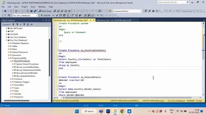Click the Disconnect icon in Object Explorer

[x=17, y=24]
